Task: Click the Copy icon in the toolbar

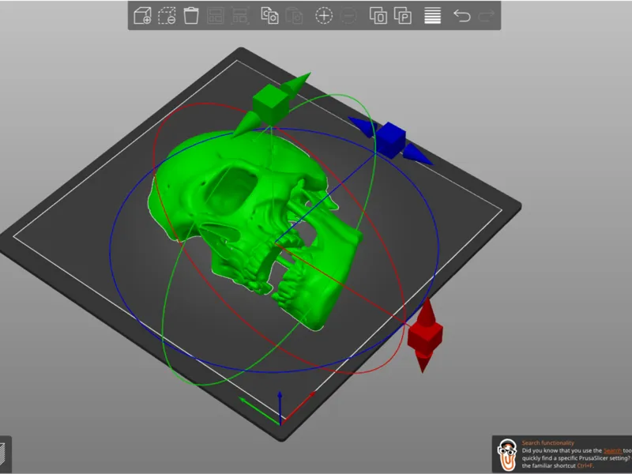Action: coord(269,16)
